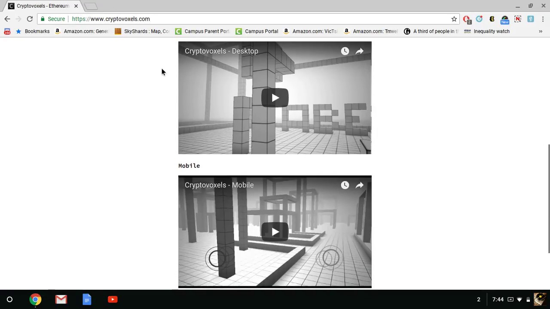The height and width of the screenshot is (309, 550).
Task: Click the screen cast icon in tray
Action: click(x=510, y=300)
